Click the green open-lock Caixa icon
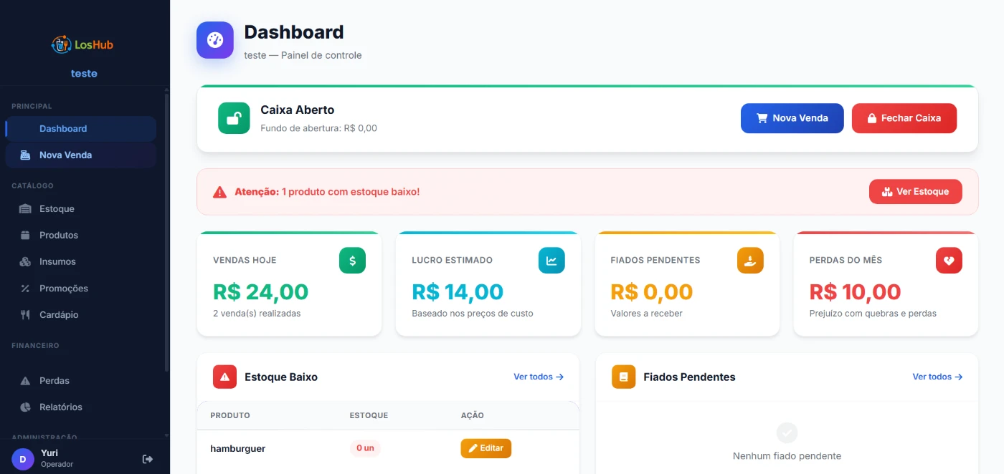1004x474 pixels. (234, 118)
